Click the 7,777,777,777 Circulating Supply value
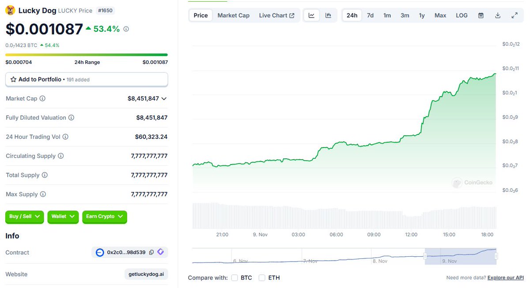The width and height of the screenshot is (530, 288). pos(149,156)
